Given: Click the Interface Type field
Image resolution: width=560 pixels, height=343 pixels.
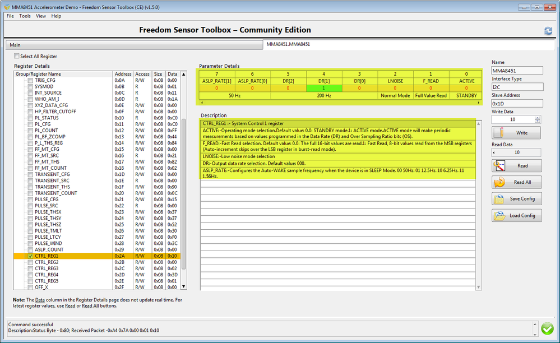Looking at the screenshot, I should (x=517, y=87).
